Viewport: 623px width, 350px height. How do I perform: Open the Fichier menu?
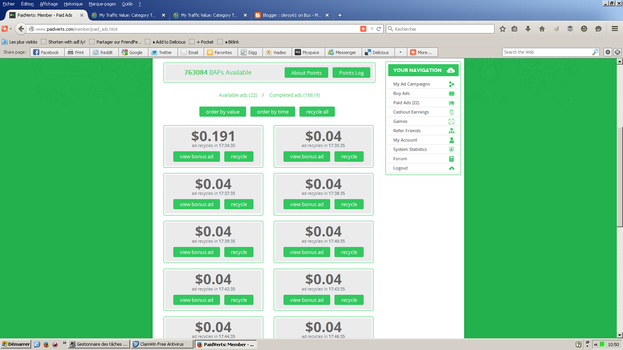9,4
